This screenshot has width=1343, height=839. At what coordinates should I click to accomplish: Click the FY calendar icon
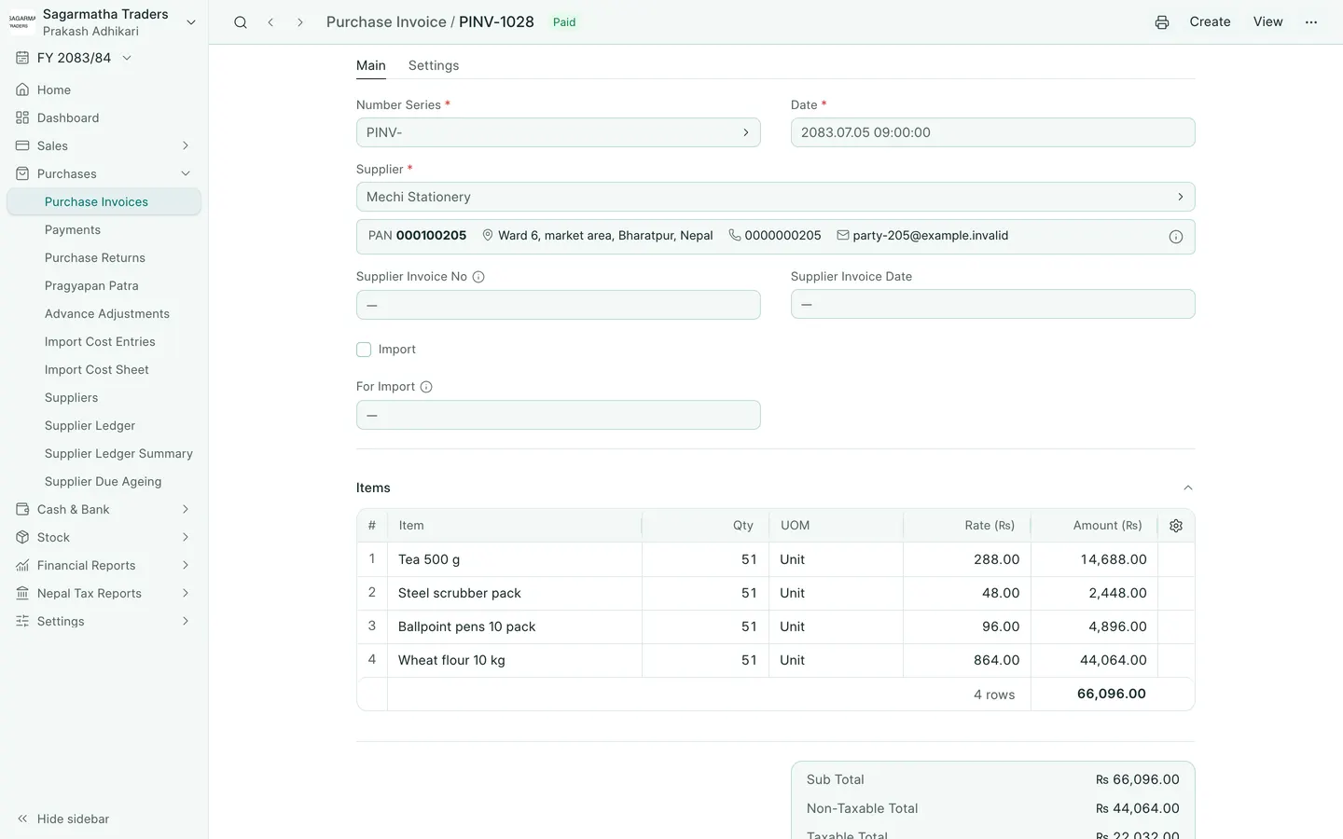pos(22,58)
